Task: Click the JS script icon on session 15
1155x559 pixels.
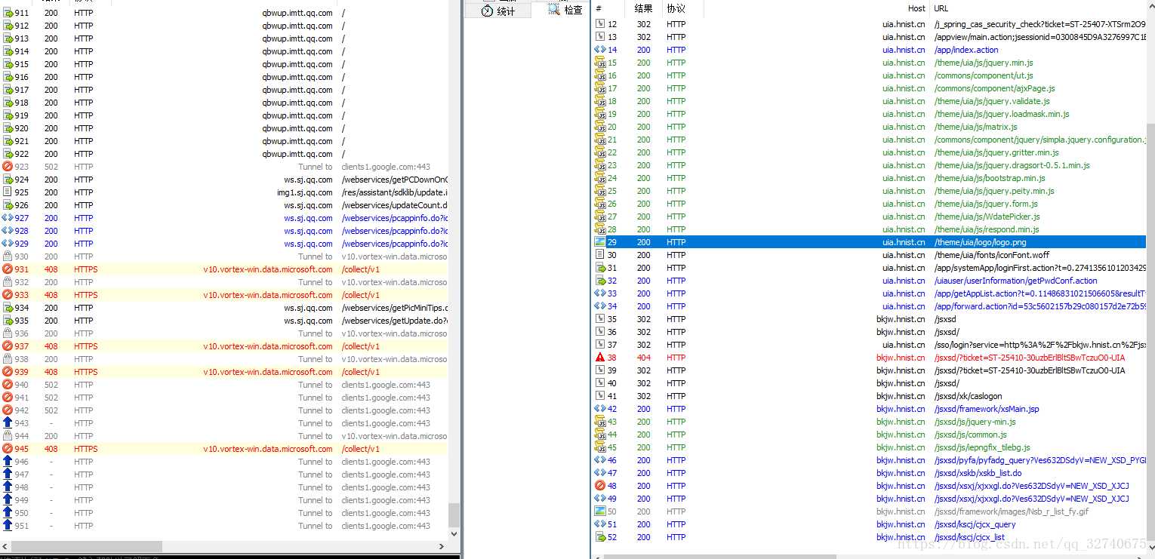Action: click(600, 63)
